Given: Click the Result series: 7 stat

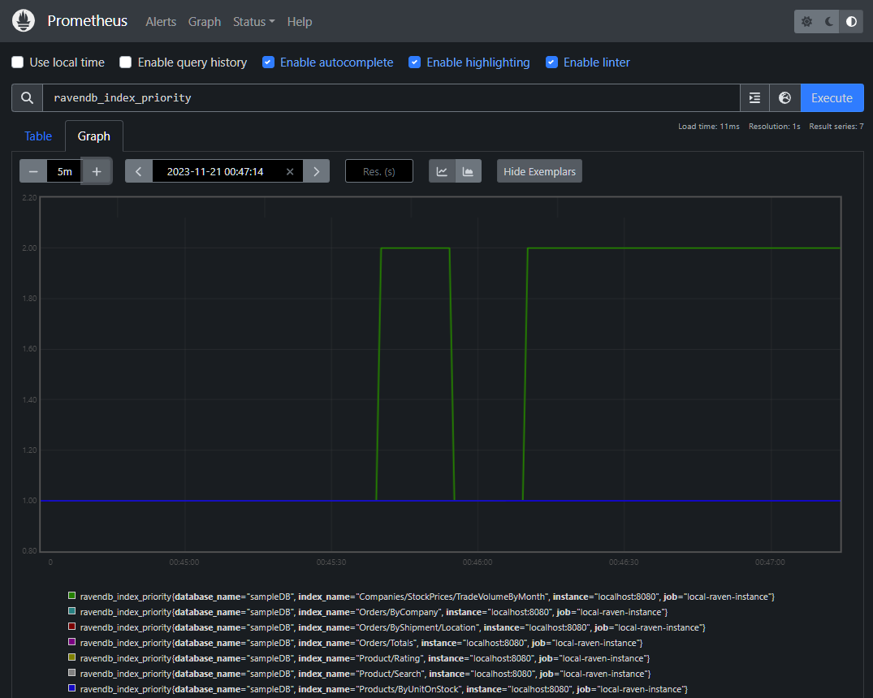Looking at the screenshot, I should point(836,127).
